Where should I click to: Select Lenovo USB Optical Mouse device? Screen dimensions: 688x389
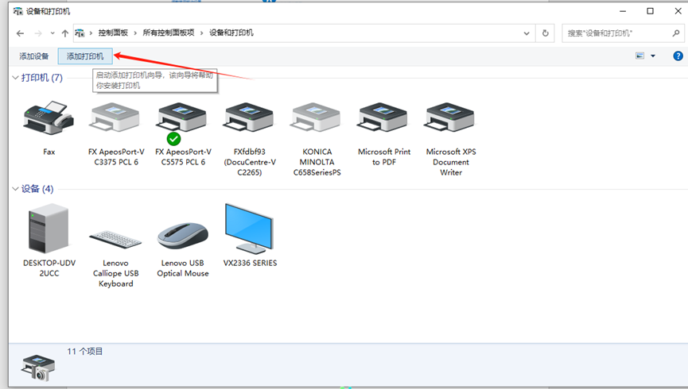tap(183, 234)
